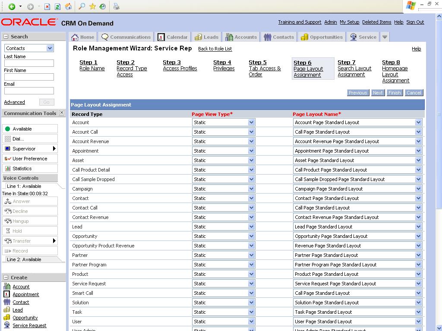Switch to the Opportunities tab
Screen dimensions: 442x331
click(x=322, y=37)
